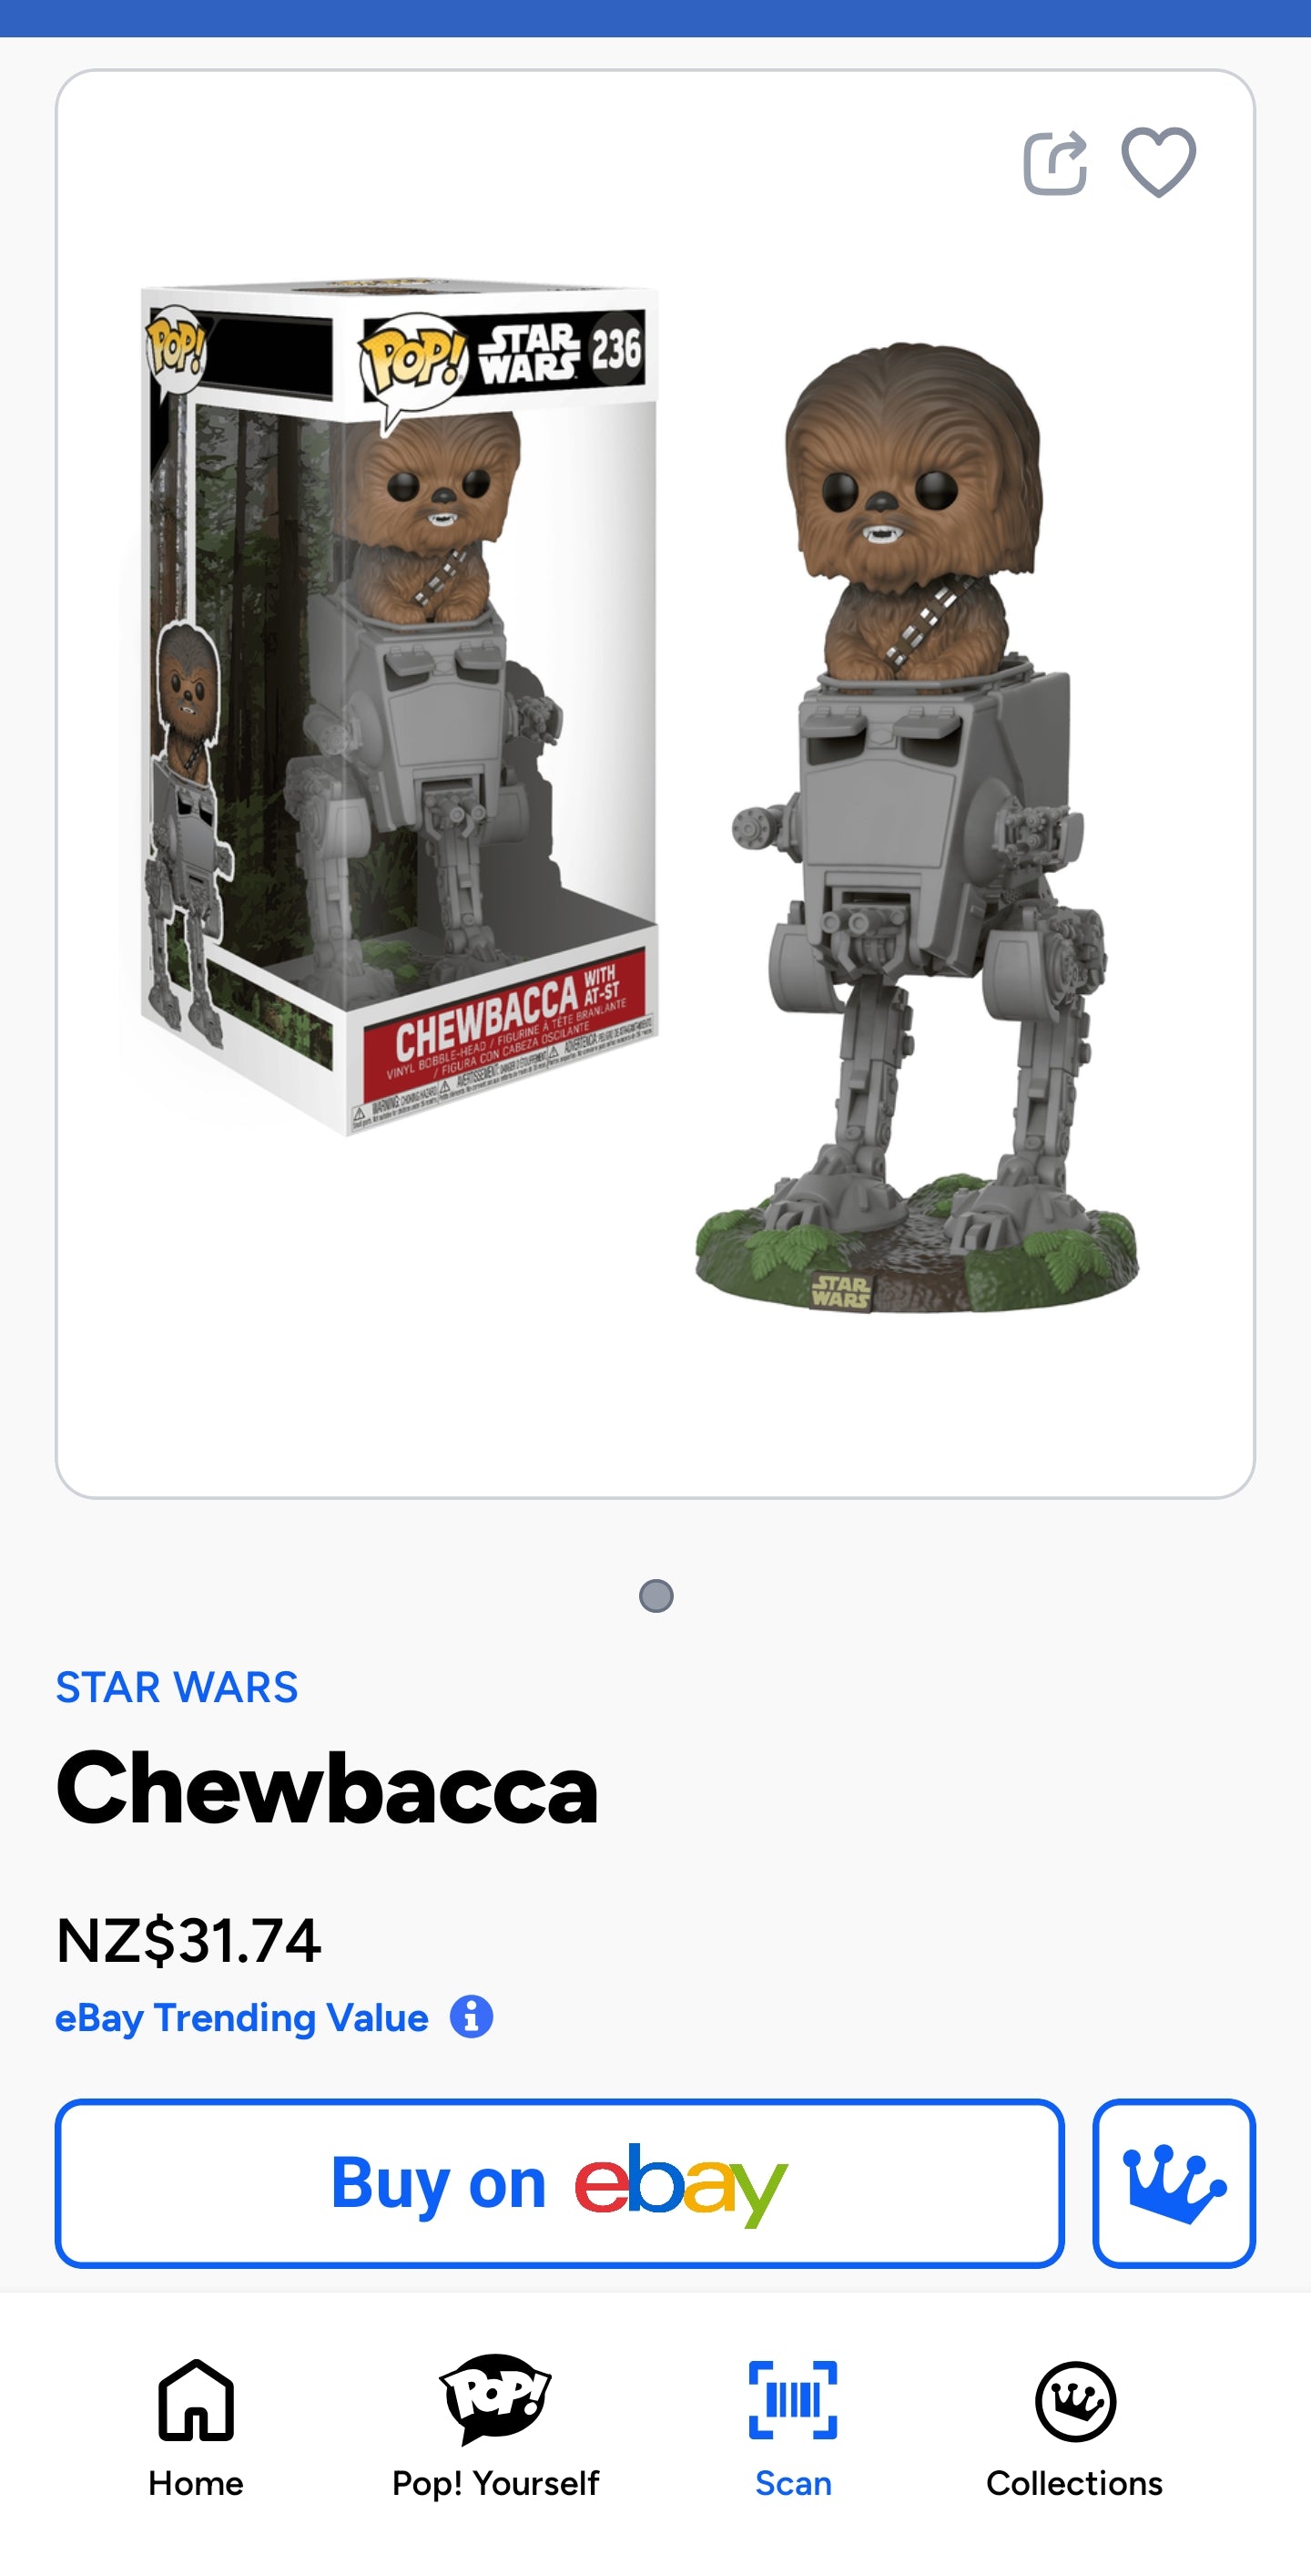Click the Buy on eBay button
The image size is (1311, 2576).
click(560, 2183)
